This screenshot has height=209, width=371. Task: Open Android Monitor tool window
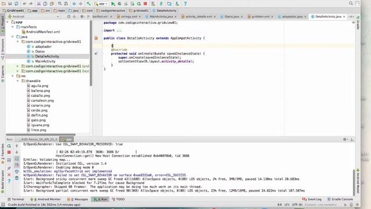[x=45, y=199]
